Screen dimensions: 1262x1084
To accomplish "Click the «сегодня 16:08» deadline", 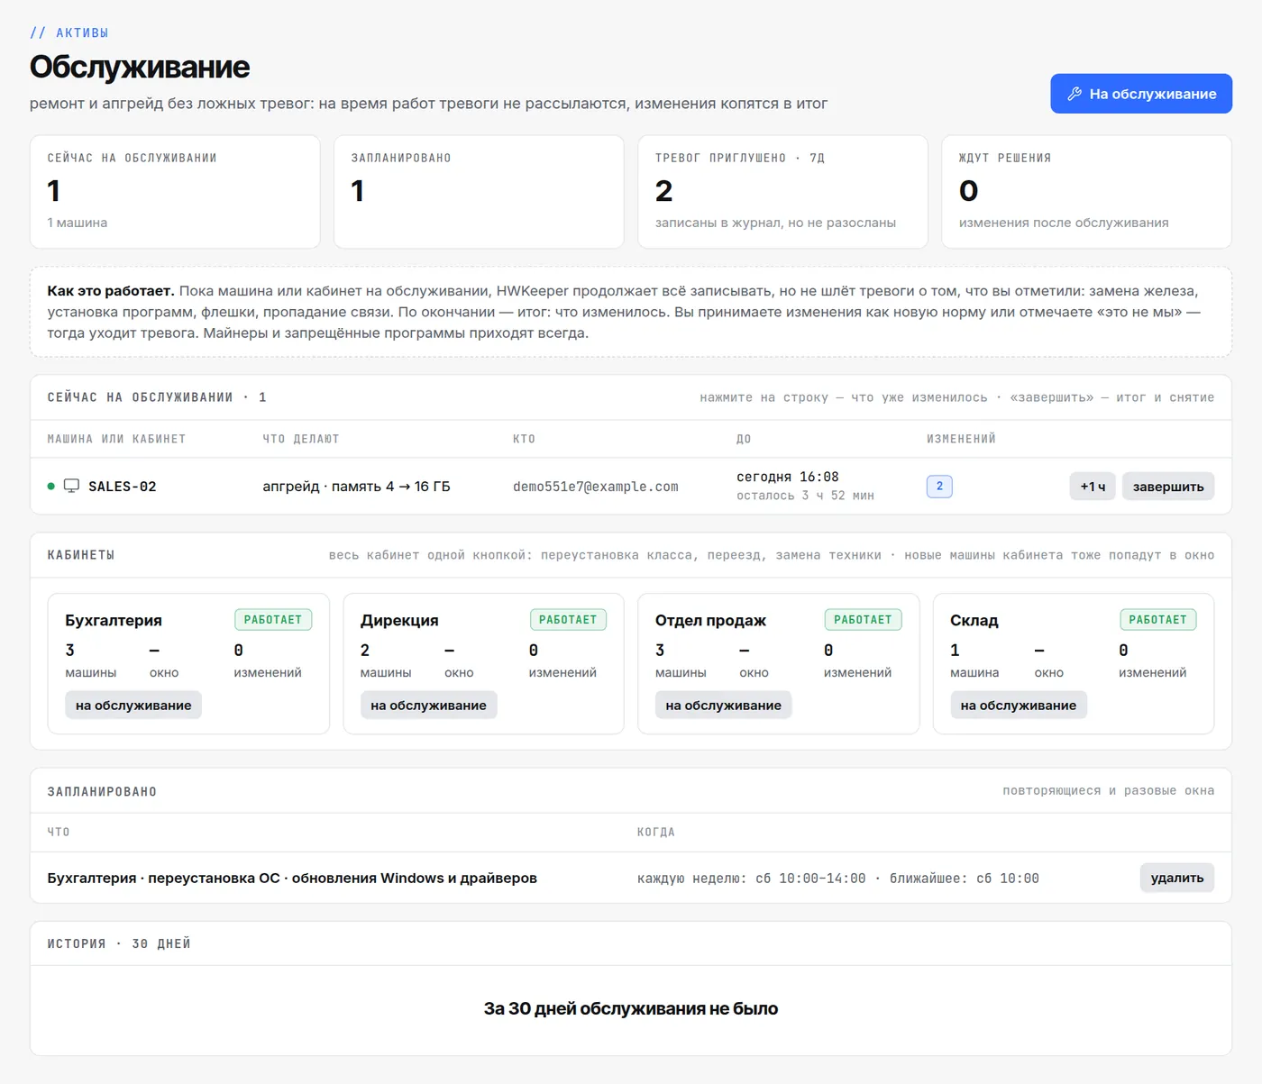I will pyautogui.click(x=788, y=477).
